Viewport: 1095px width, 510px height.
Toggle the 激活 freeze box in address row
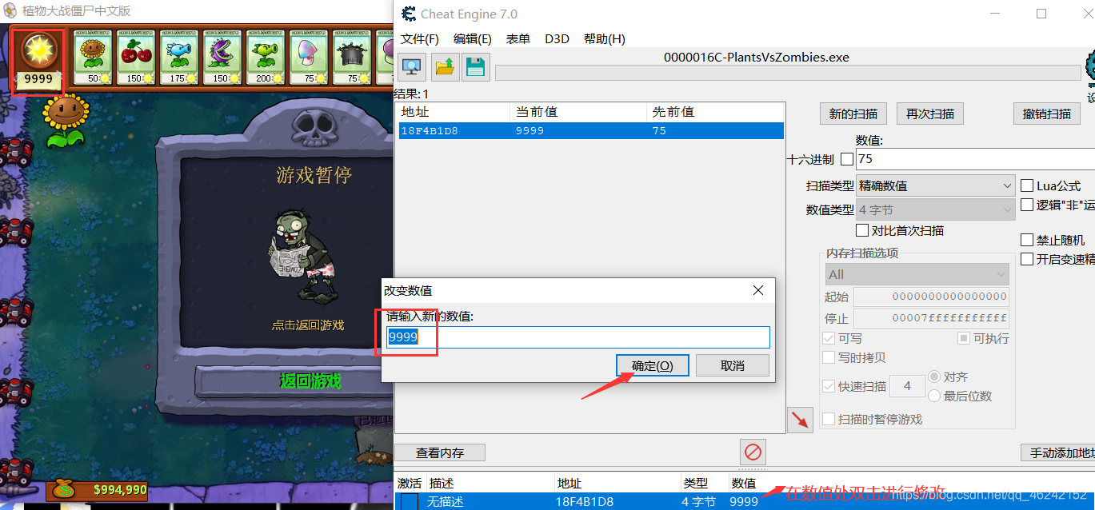pyautogui.click(x=409, y=501)
